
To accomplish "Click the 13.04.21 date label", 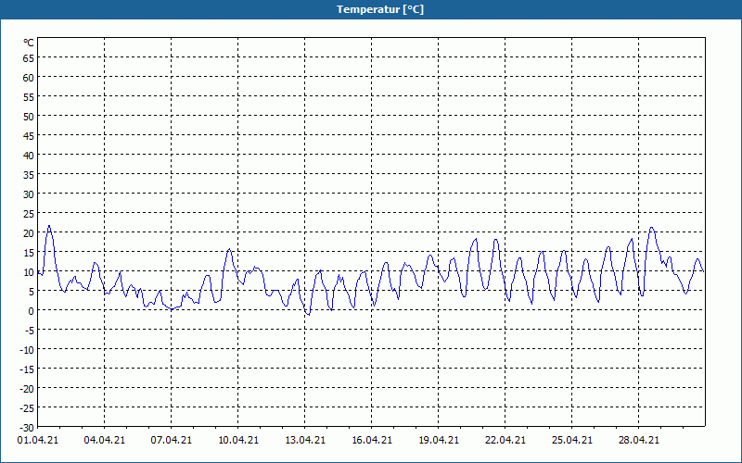I will coord(304,441).
